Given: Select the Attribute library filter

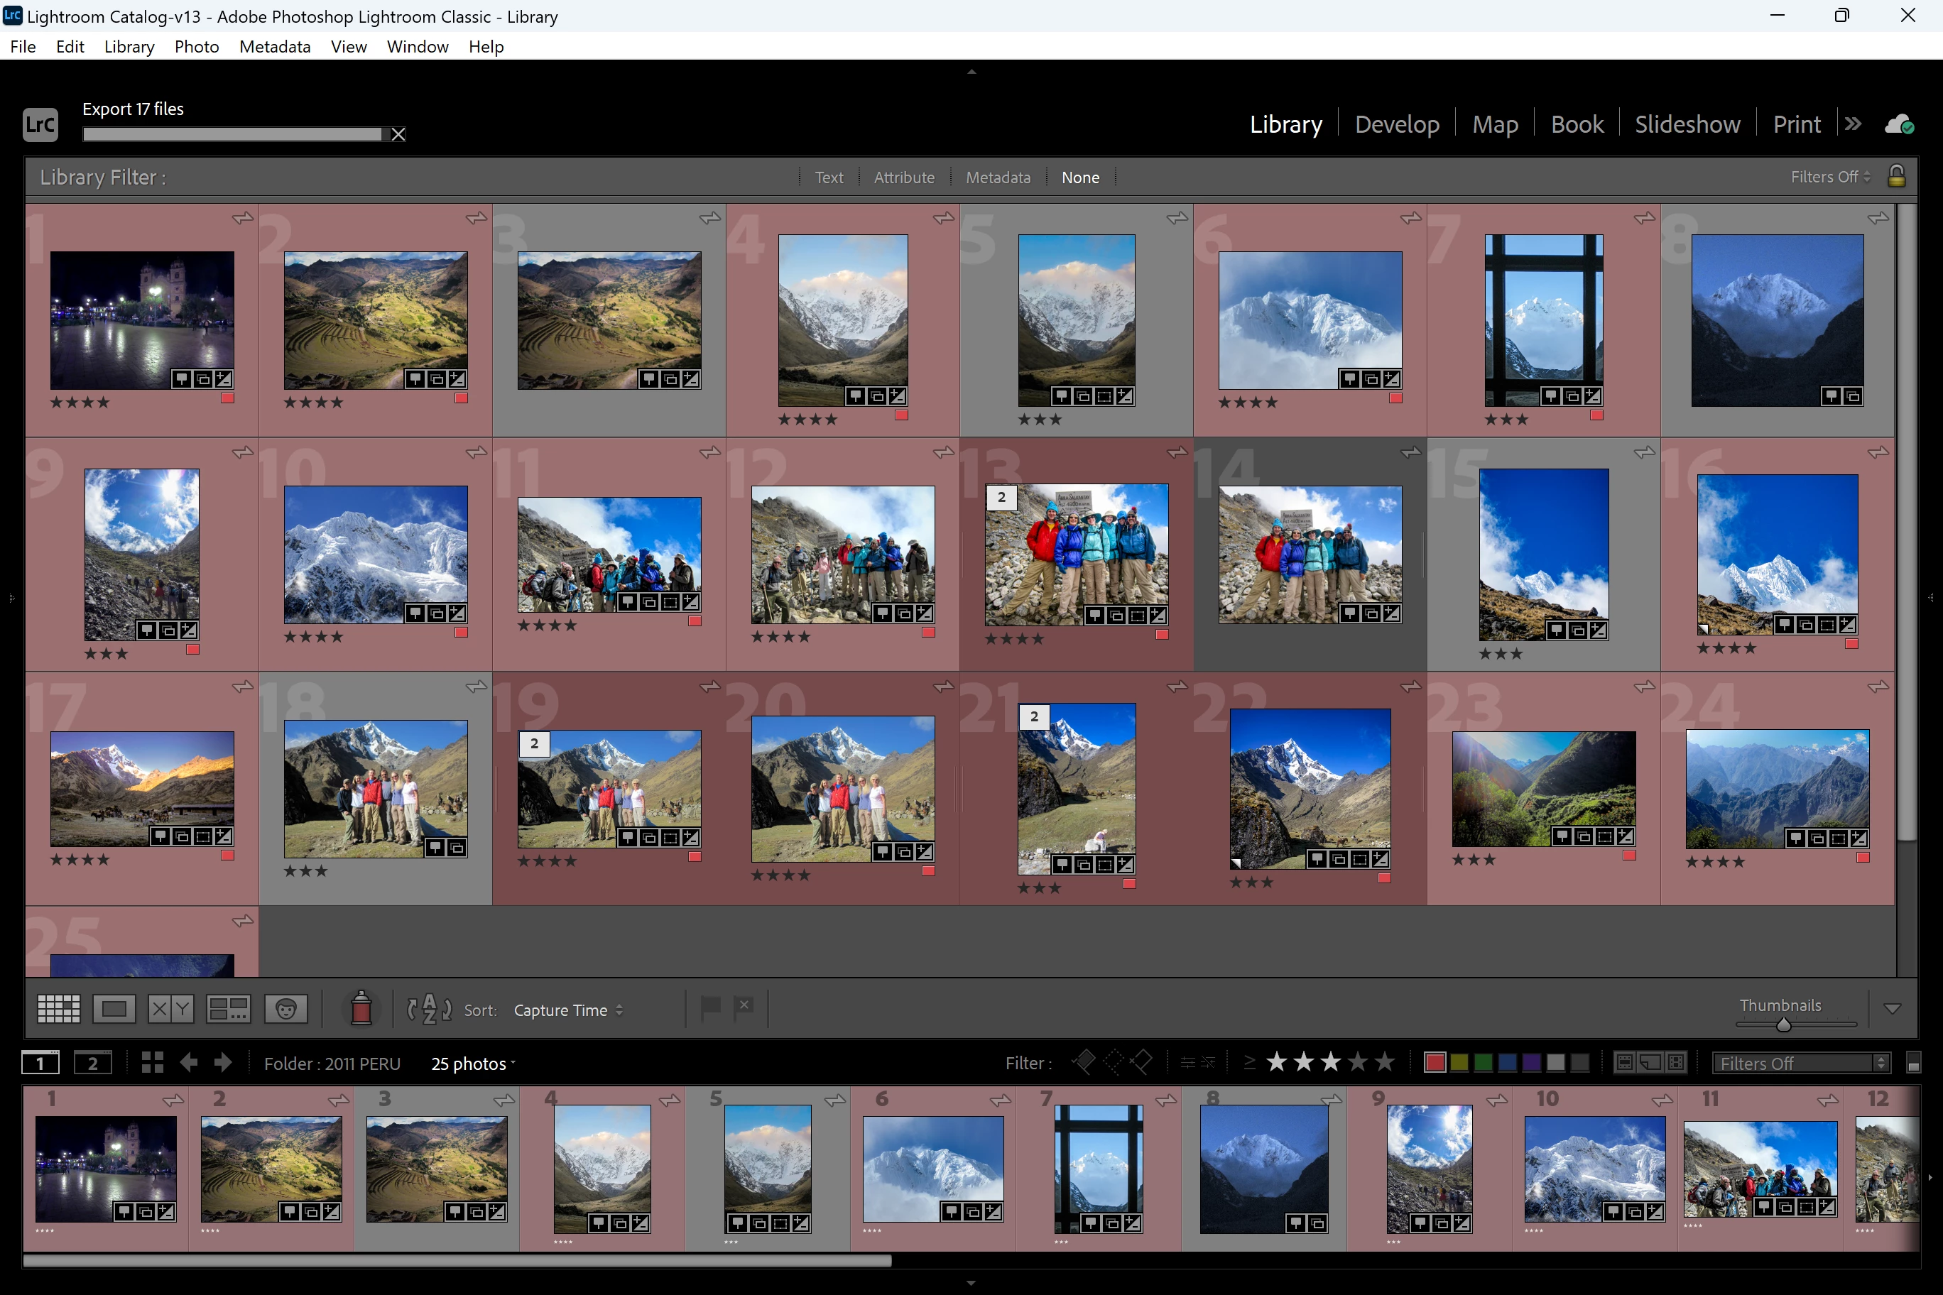Looking at the screenshot, I should pyautogui.click(x=904, y=177).
